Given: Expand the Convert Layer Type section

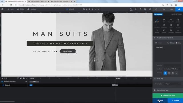Looking at the screenshot, I should pyautogui.click(x=168, y=90).
